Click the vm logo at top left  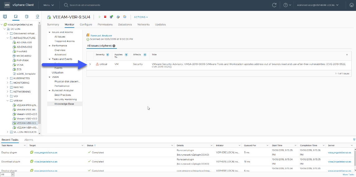(7, 5)
